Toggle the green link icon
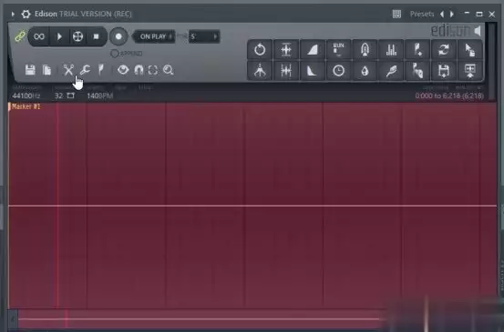Screen dimensions: 504x332 pyautogui.click(x=20, y=35)
